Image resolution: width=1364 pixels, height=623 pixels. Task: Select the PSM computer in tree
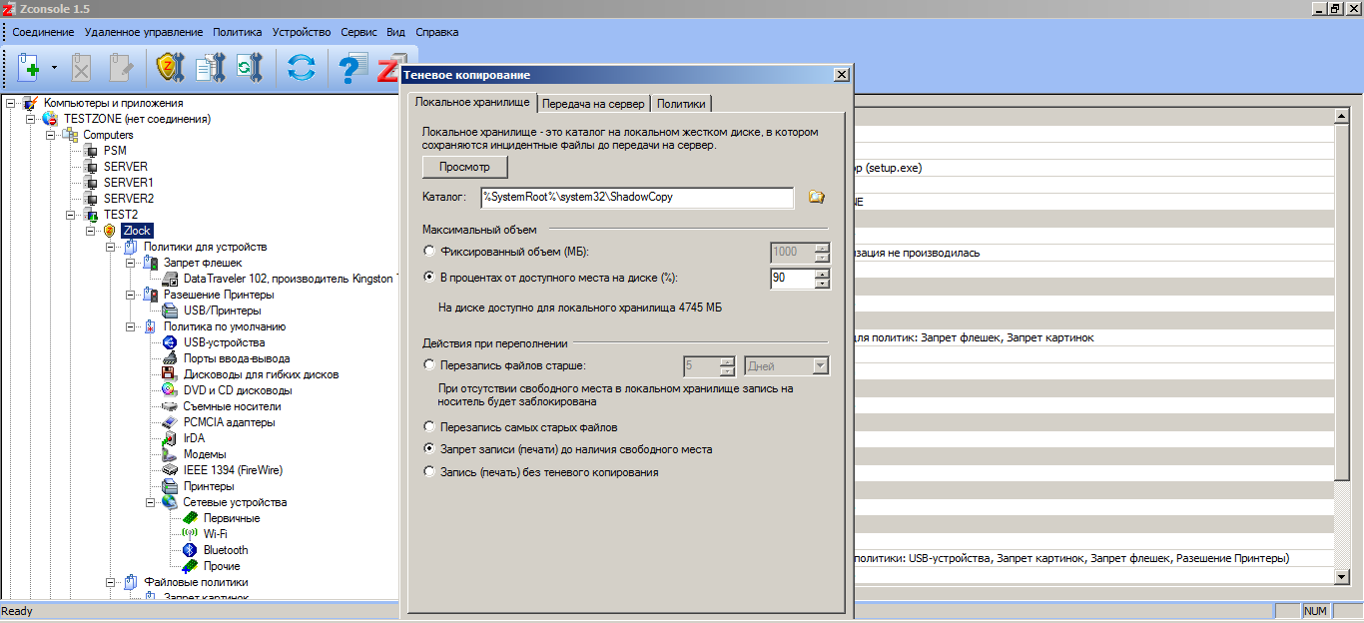(x=115, y=151)
